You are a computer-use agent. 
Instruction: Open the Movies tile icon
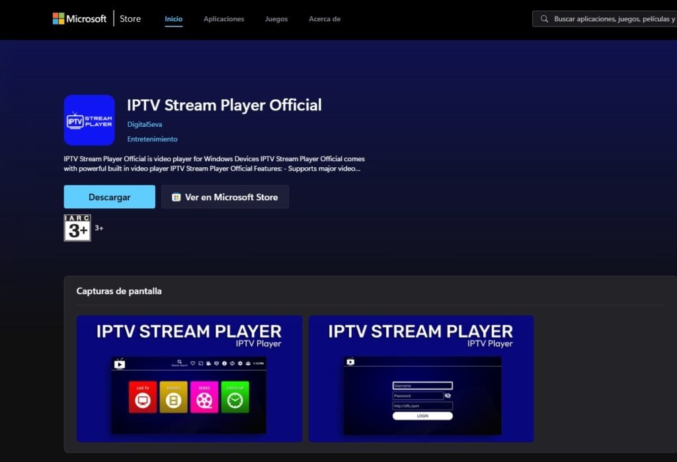(x=174, y=401)
